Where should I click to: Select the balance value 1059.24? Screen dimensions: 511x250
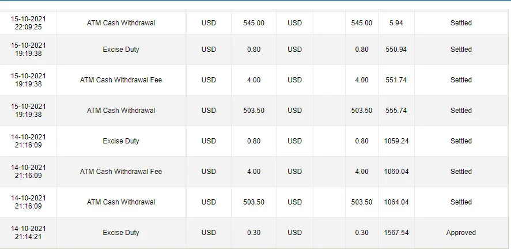coord(396,141)
